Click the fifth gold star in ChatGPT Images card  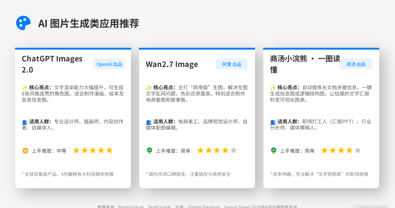109,150
